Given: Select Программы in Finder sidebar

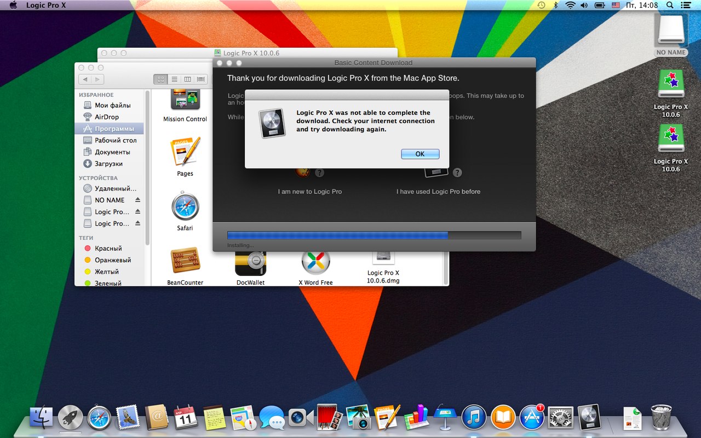Looking at the screenshot, I should pos(109,129).
